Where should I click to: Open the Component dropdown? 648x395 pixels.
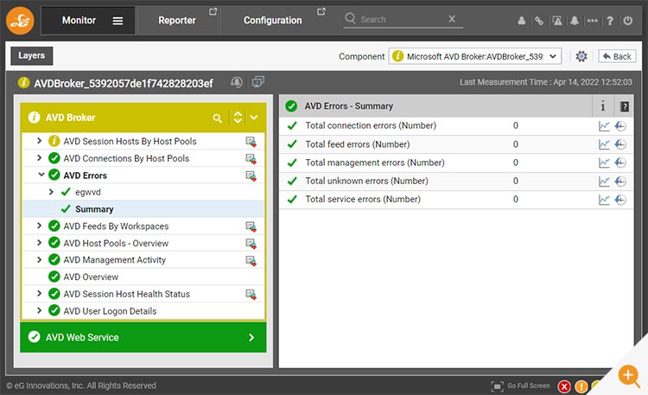tap(475, 56)
